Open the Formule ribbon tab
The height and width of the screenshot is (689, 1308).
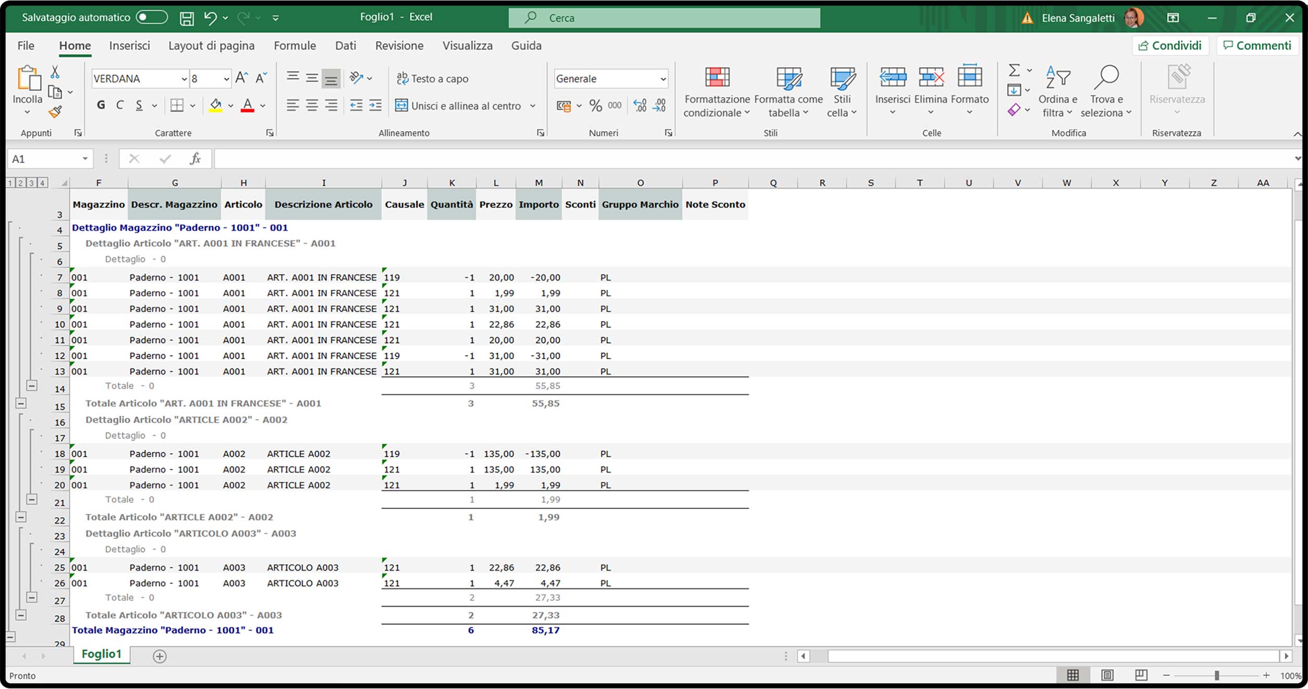point(295,46)
